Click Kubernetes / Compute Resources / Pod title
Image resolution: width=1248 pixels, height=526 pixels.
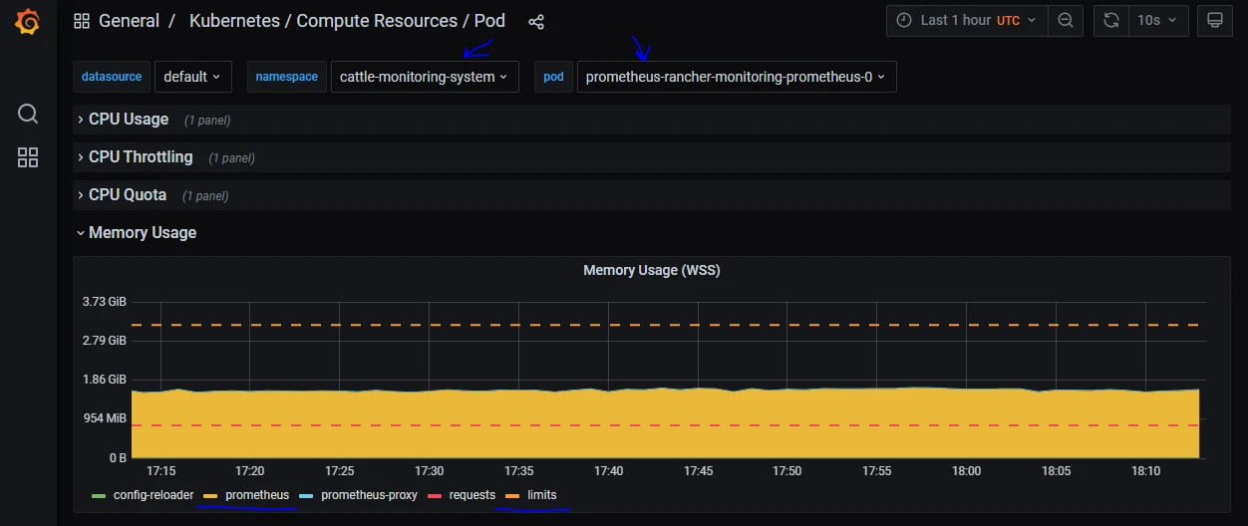347,21
